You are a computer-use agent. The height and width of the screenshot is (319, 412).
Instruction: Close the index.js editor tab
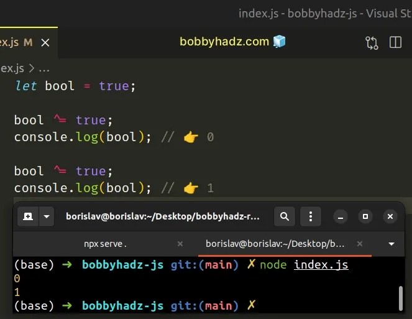pyautogui.click(x=45, y=43)
